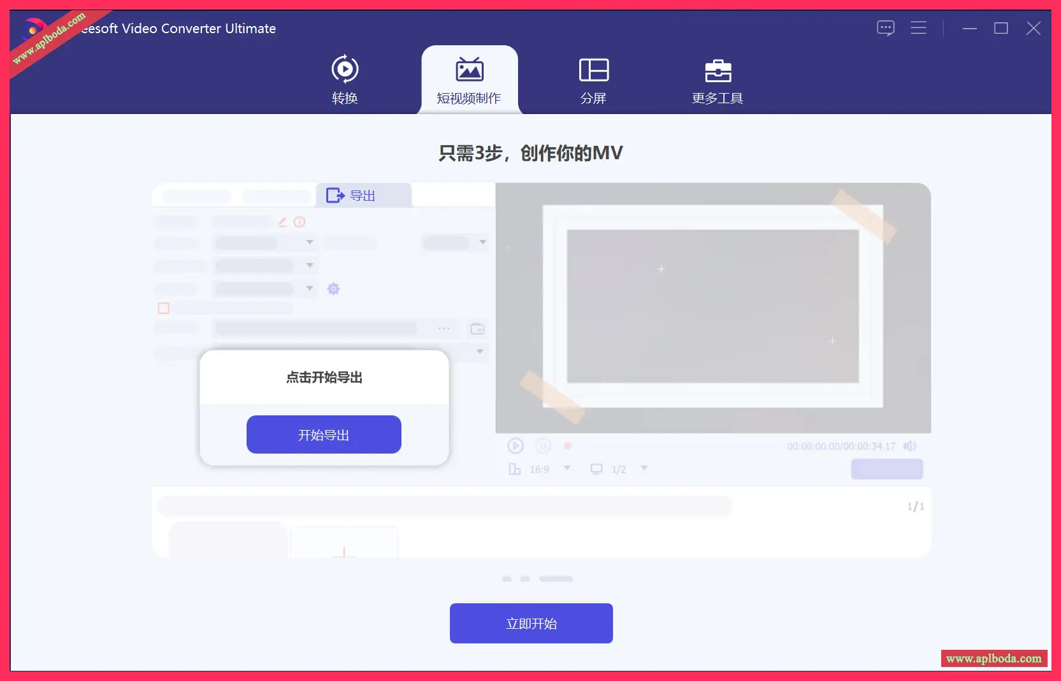Image resolution: width=1061 pixels, height=681 pixels.
Task: Expand the 1/2 display dropdown
Action: point(644,468)
